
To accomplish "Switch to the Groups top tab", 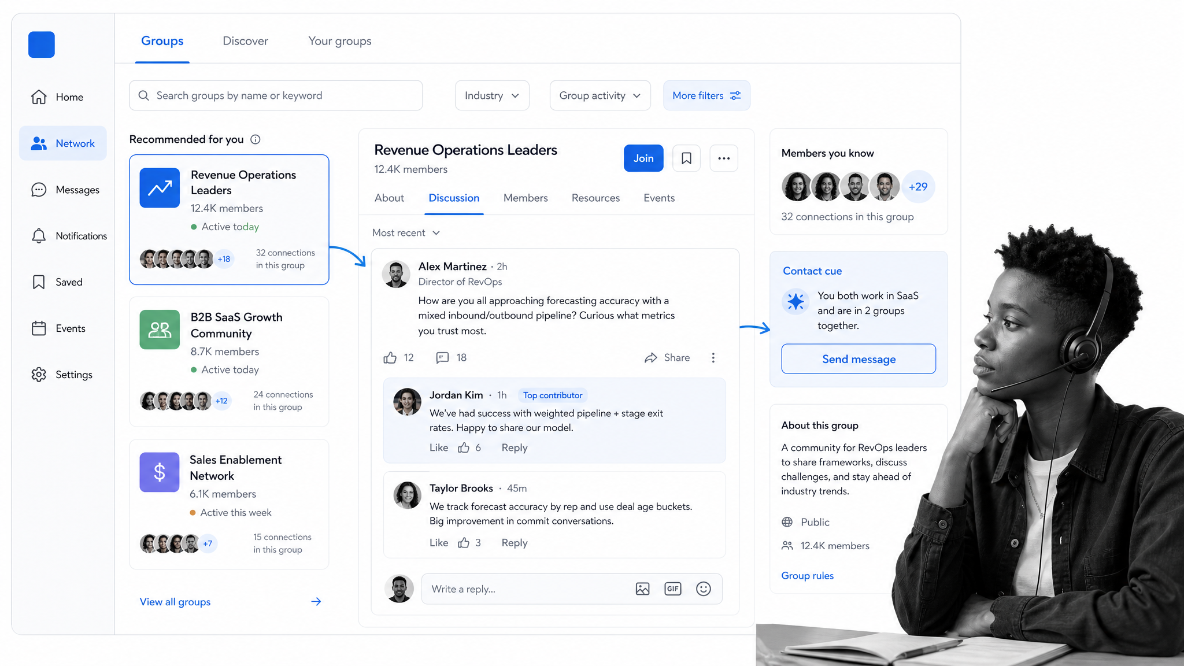I will click(162, 41).
